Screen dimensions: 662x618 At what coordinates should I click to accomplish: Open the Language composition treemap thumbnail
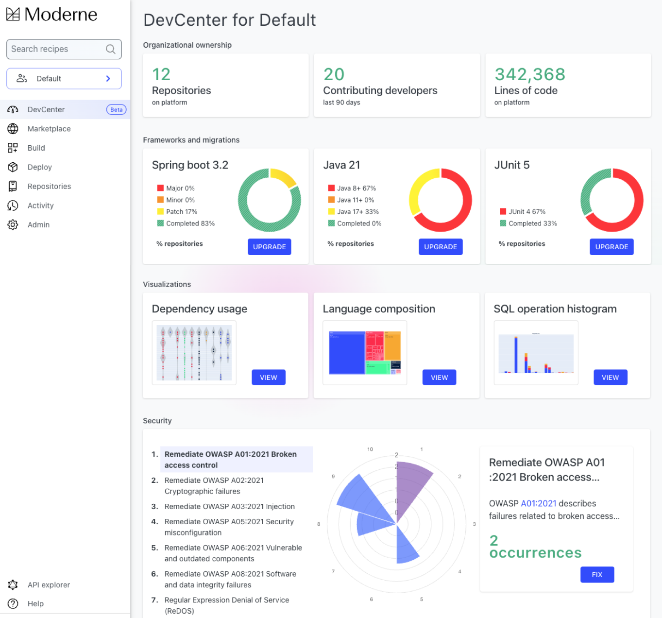365,353
